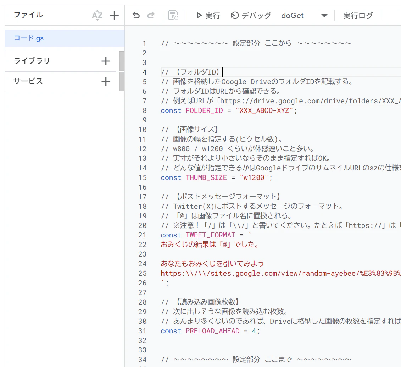The width and height of the screenshot is (401, 367).
Task: Click the THUMB_SIZE constant name
Action: click(x=206, y=177)
